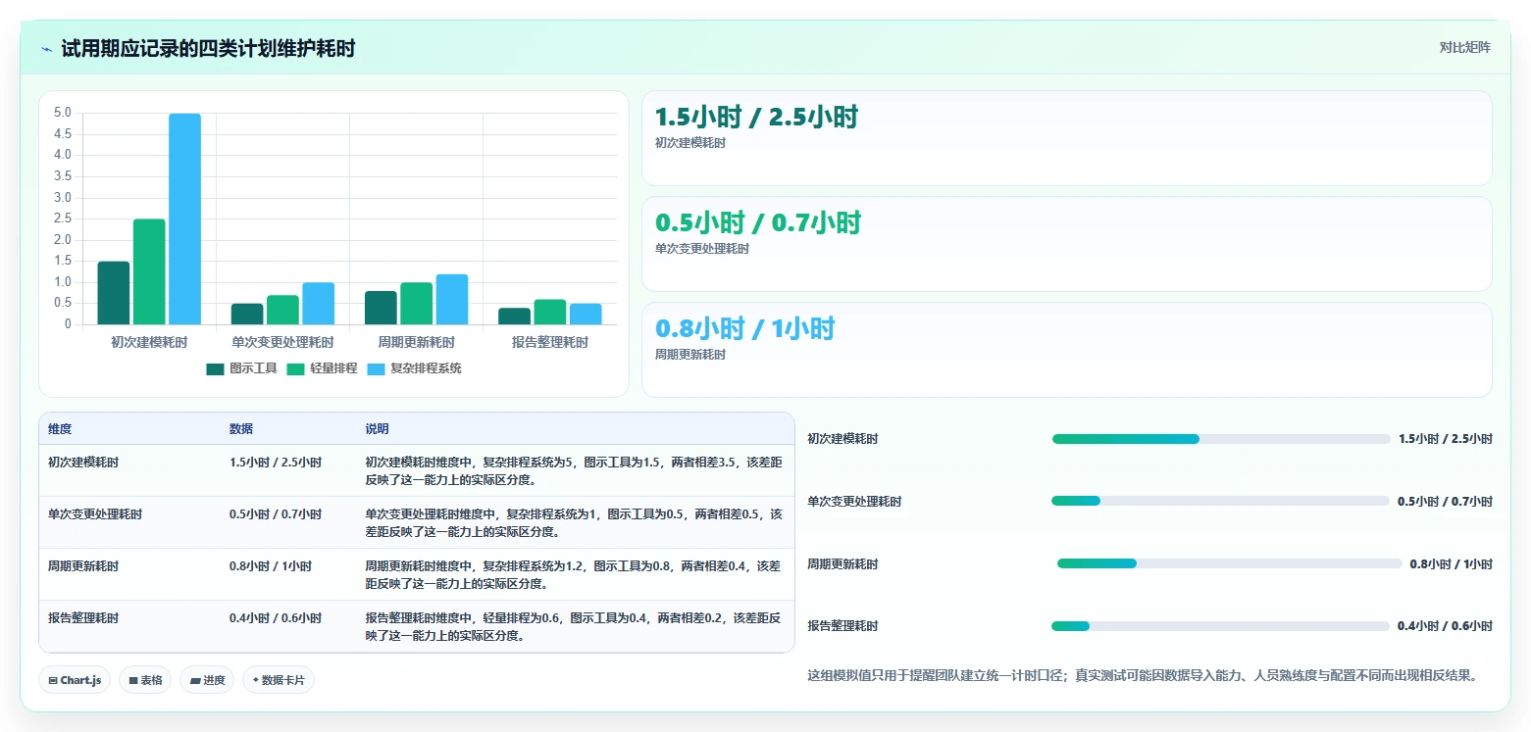Click the 数据 column header
Image resolution: width=1531 pixels, height=732 pixels.
coord(241,429)
